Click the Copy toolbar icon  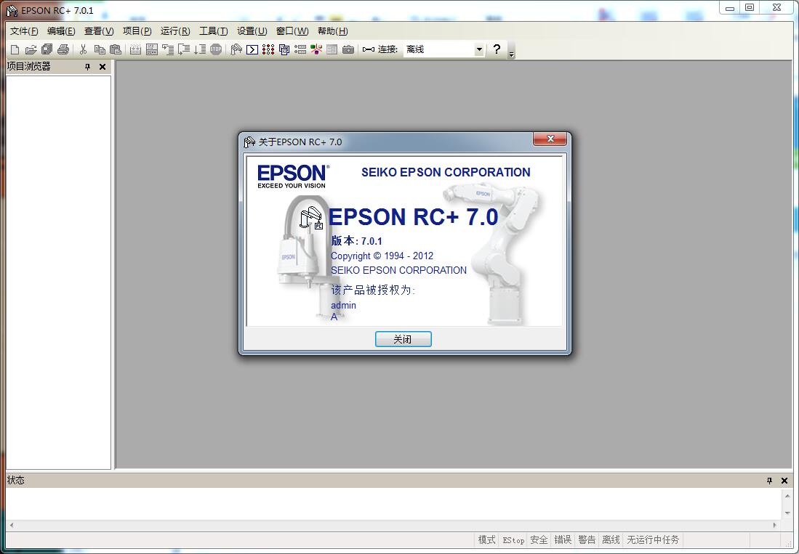pos(100,49)
